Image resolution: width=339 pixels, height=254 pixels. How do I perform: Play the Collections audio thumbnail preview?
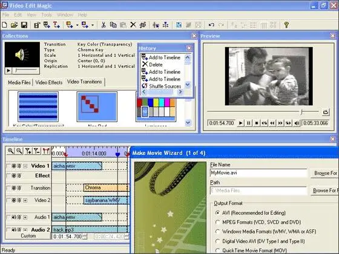8,70
